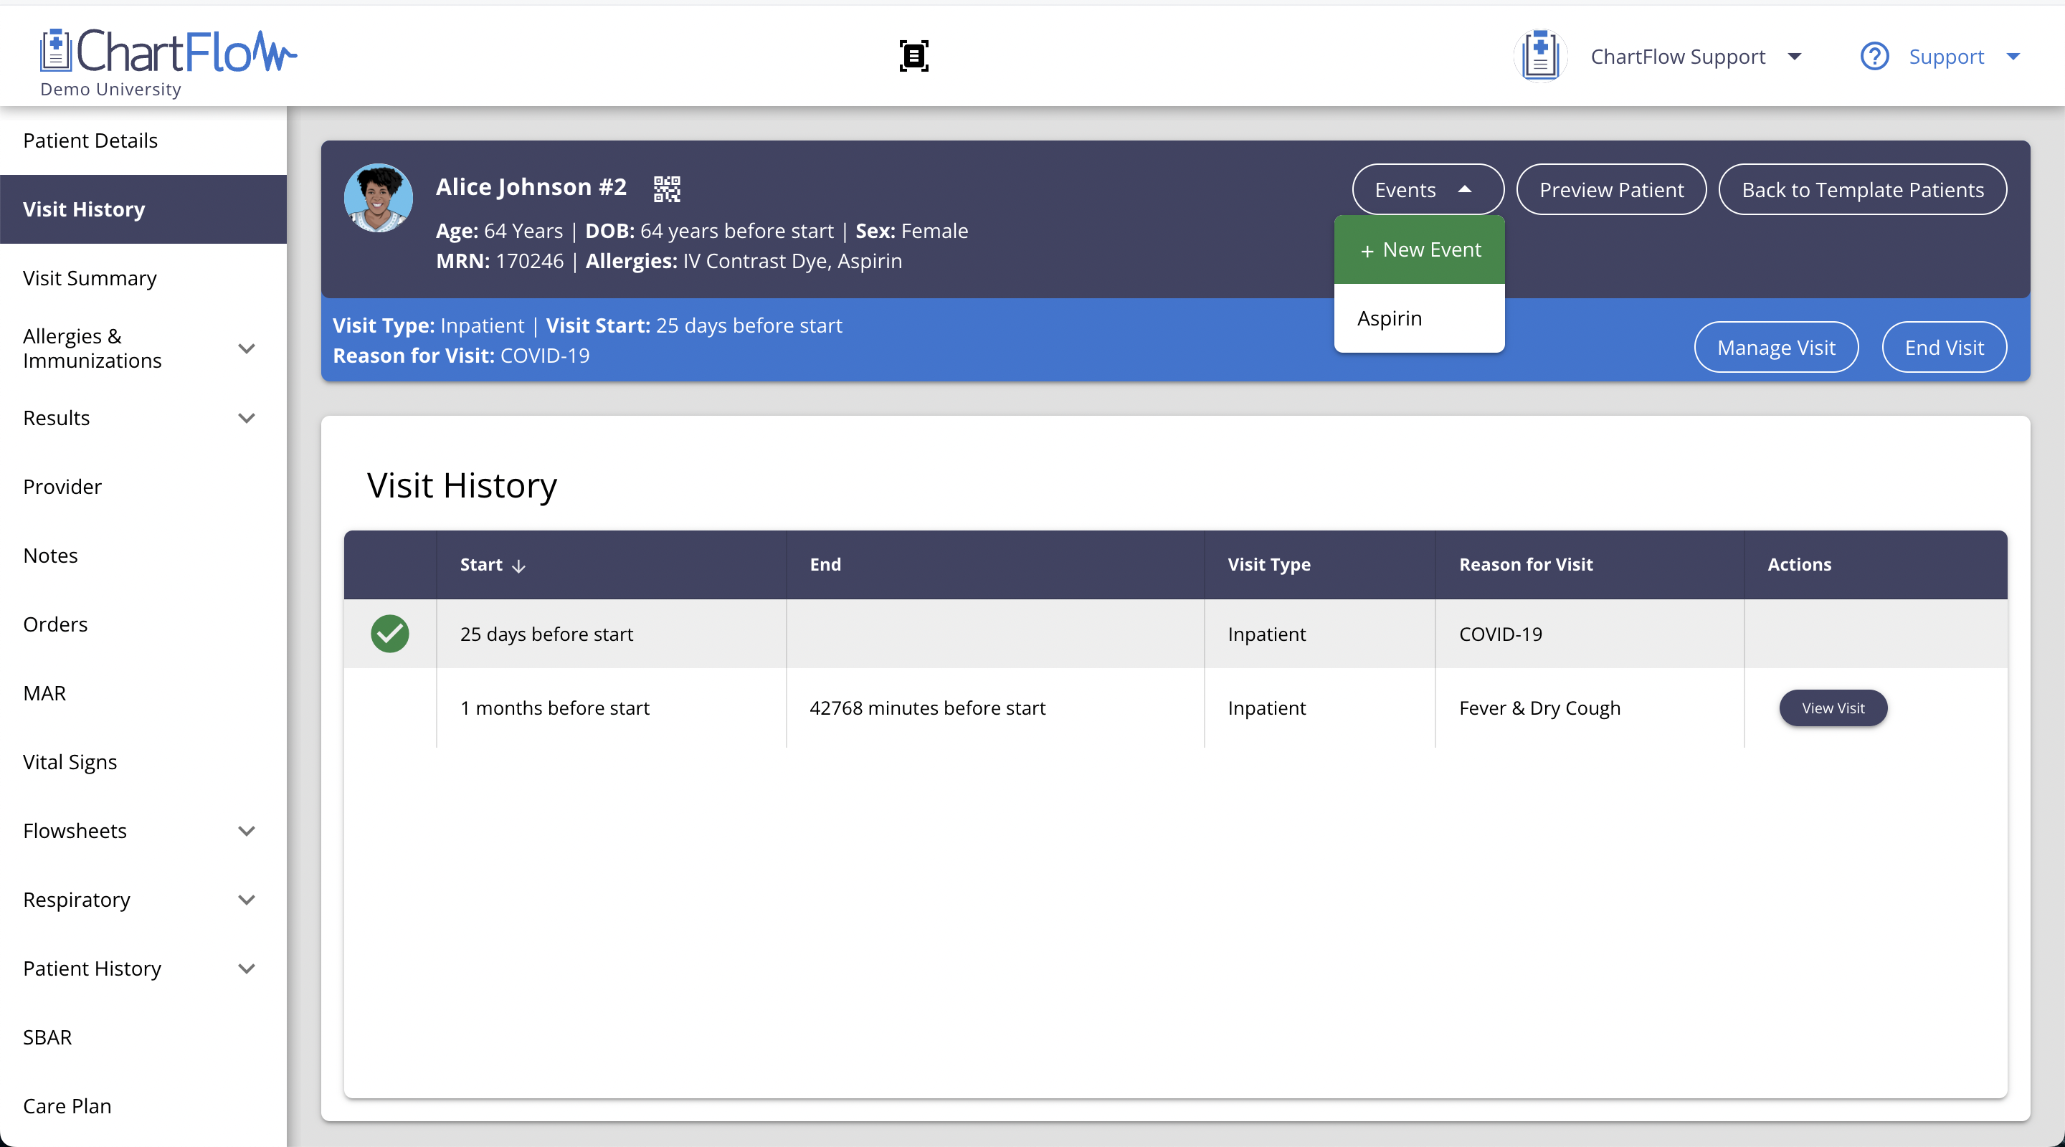2065x1147 pixels.
Task: Open ChartFlow Support user dropdown arrow
Action: [1795, 56]
